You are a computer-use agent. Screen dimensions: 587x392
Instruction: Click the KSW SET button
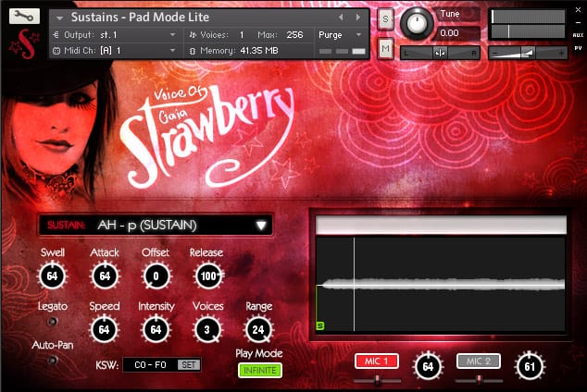pos(189,364)
